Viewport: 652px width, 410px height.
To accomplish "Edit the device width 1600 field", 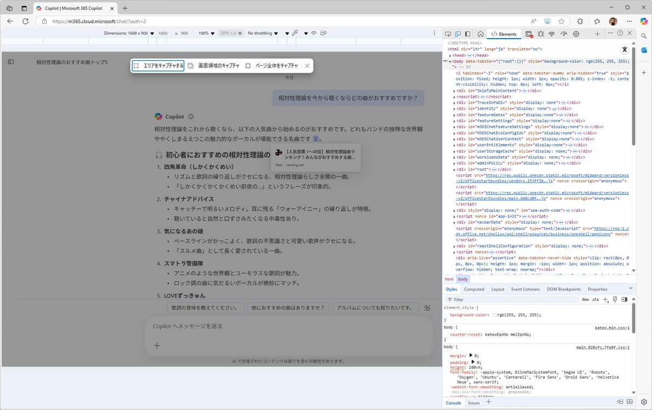I will (163, 33).
